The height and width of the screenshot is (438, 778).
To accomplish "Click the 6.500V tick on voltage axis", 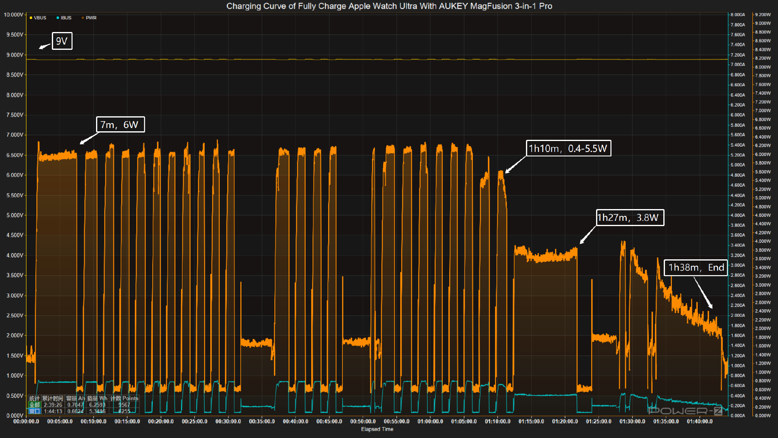I will pyautogui.click(x=15, y=155).
